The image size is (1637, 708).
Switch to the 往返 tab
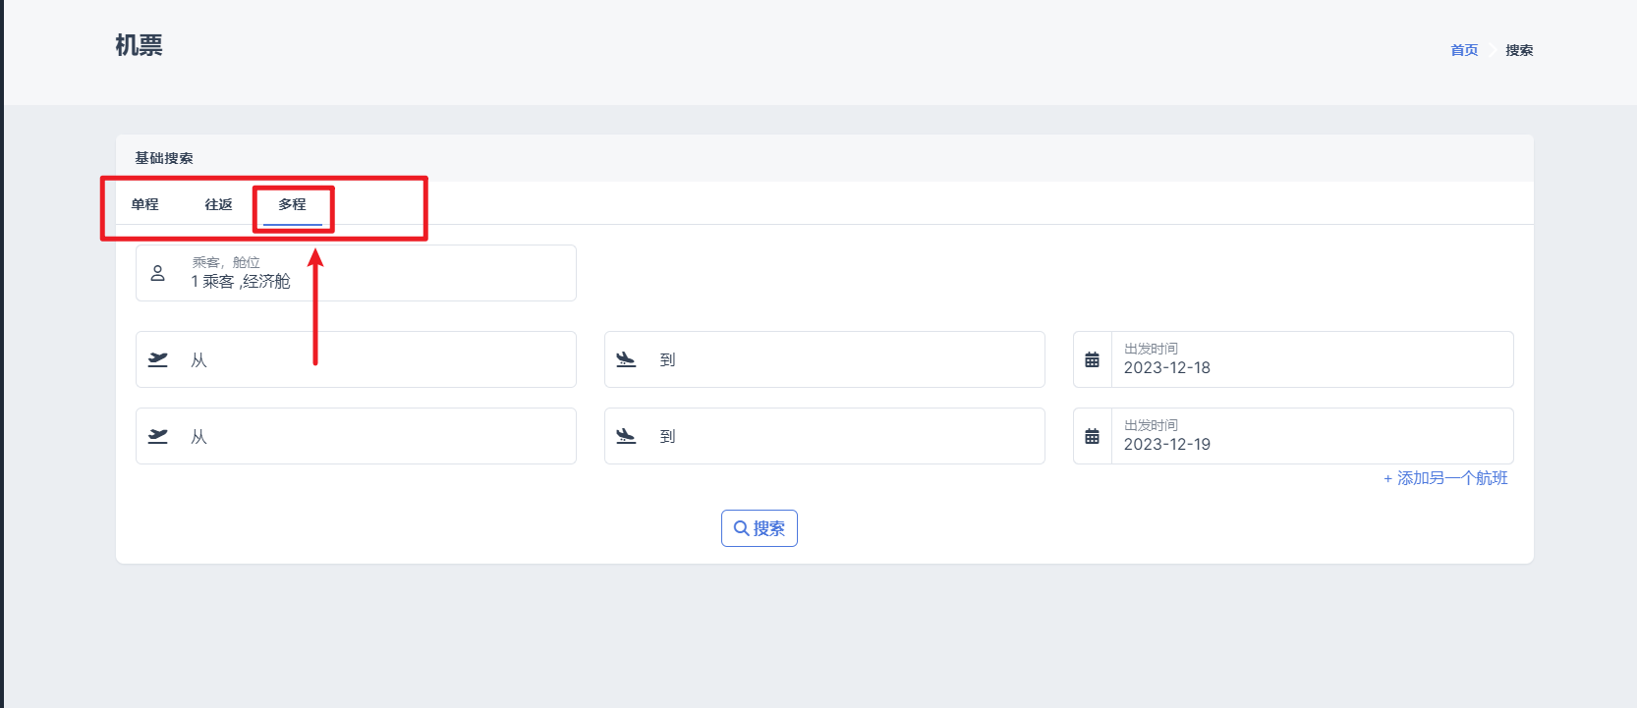[218, 204]
